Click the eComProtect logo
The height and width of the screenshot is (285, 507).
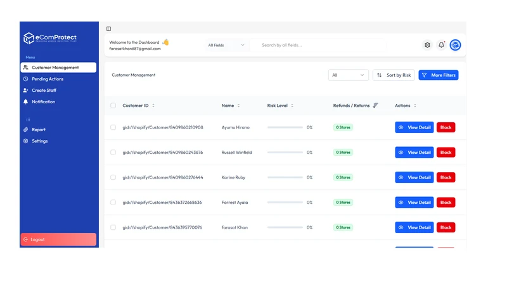pos(50,38)
